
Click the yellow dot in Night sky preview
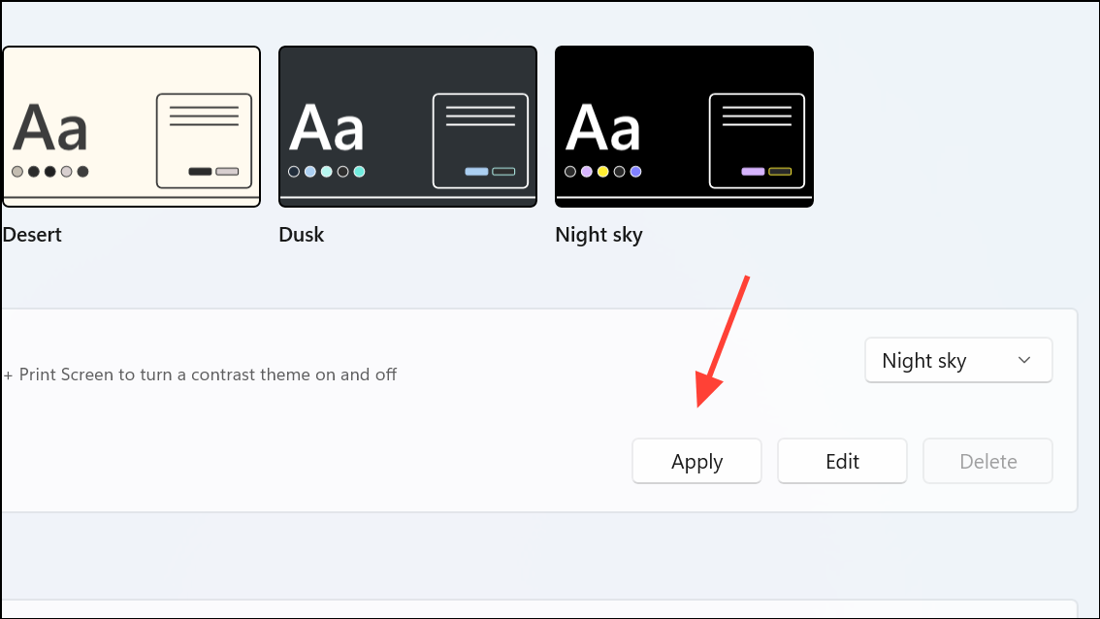coord(602,171)
